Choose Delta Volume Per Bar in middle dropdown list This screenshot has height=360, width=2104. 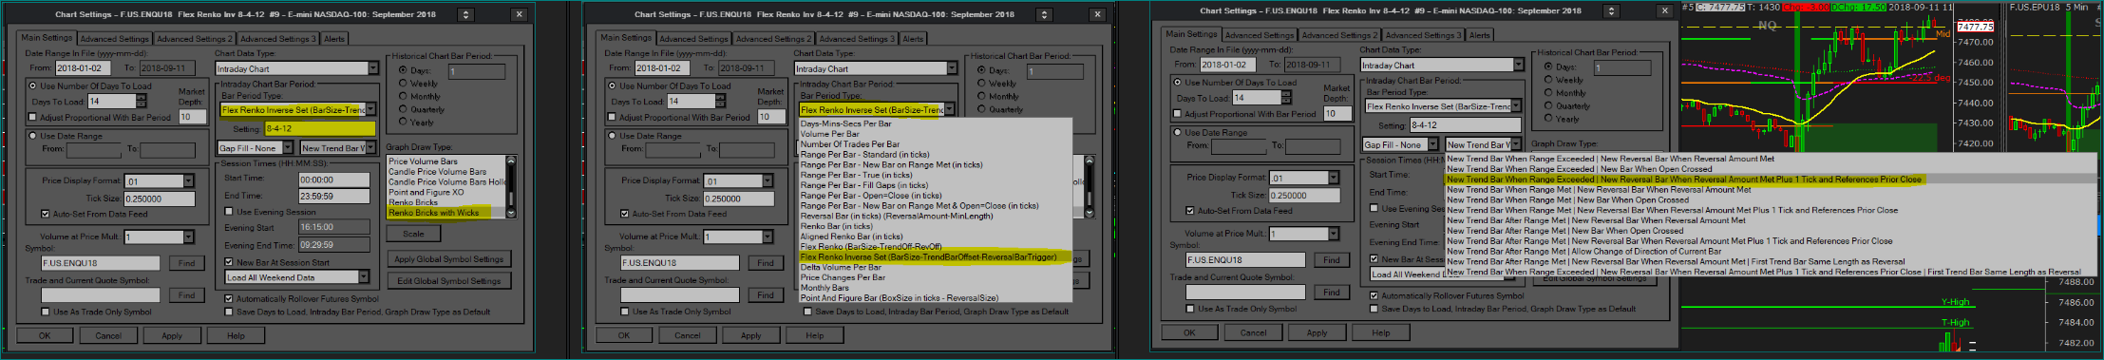tap(936, 267)
